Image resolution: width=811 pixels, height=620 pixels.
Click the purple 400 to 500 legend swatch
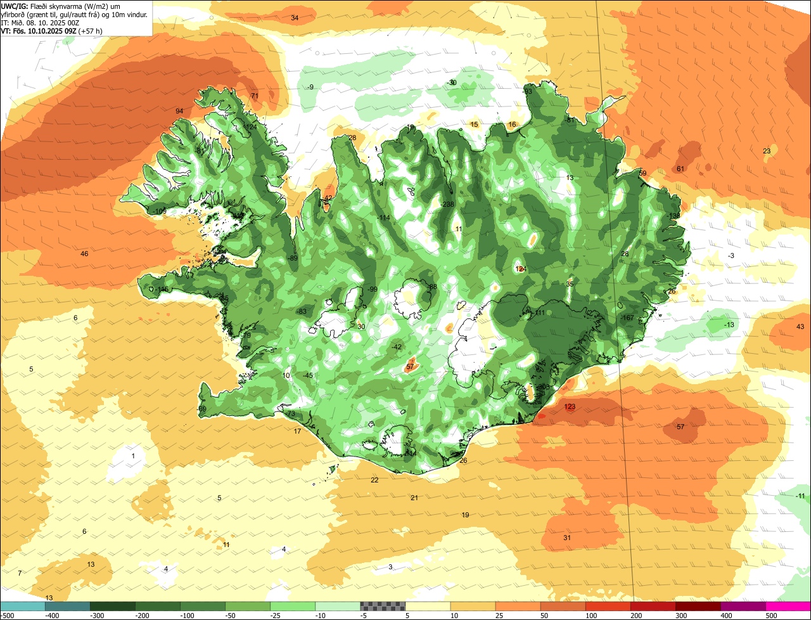743,606
